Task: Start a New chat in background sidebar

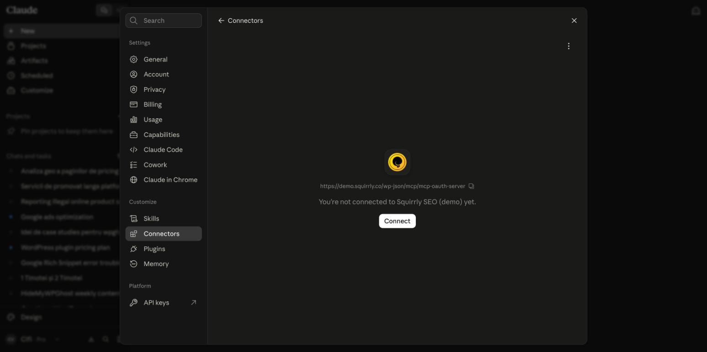Action: click(x=61, y=31)
